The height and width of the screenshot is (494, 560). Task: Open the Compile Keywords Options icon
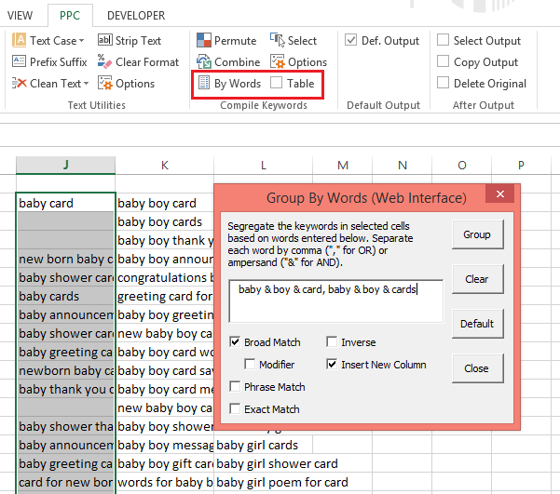point(278,62)
